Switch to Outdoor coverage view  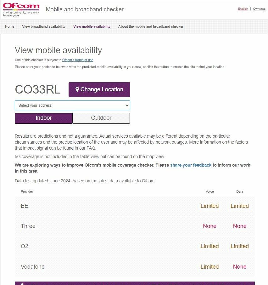click(x=101, y=118)
